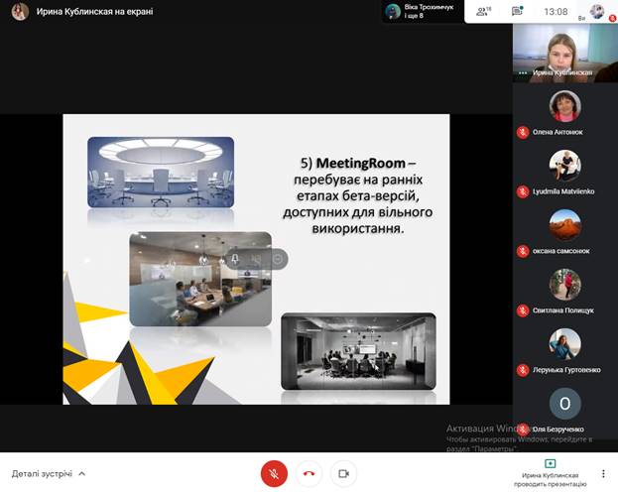Click Світлана Поліщук's avatar

point(564,285)
